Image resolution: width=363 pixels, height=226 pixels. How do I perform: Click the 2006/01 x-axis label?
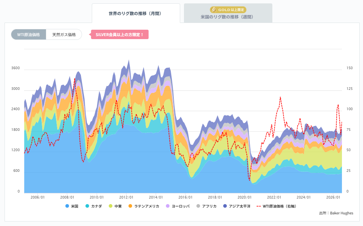[38, 197]
